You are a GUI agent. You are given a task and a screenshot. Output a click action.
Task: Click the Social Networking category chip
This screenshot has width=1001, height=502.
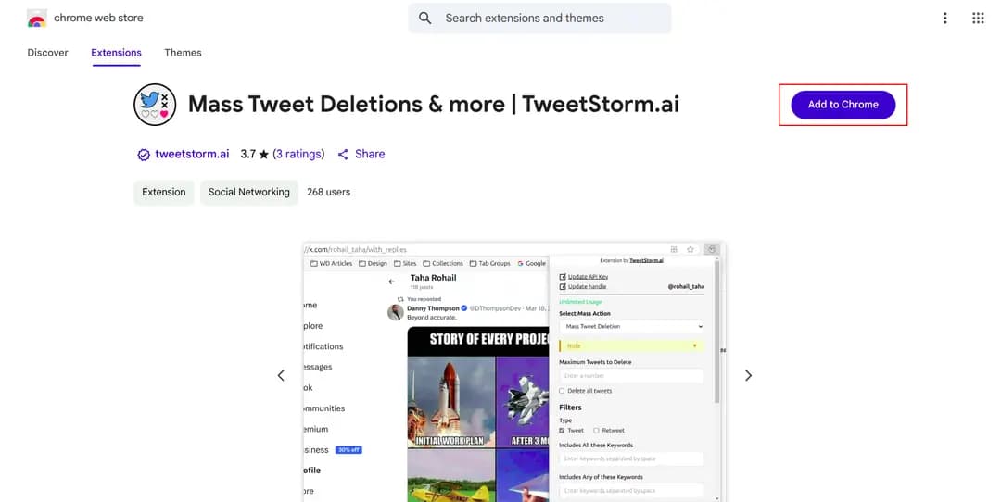point(249,192)
